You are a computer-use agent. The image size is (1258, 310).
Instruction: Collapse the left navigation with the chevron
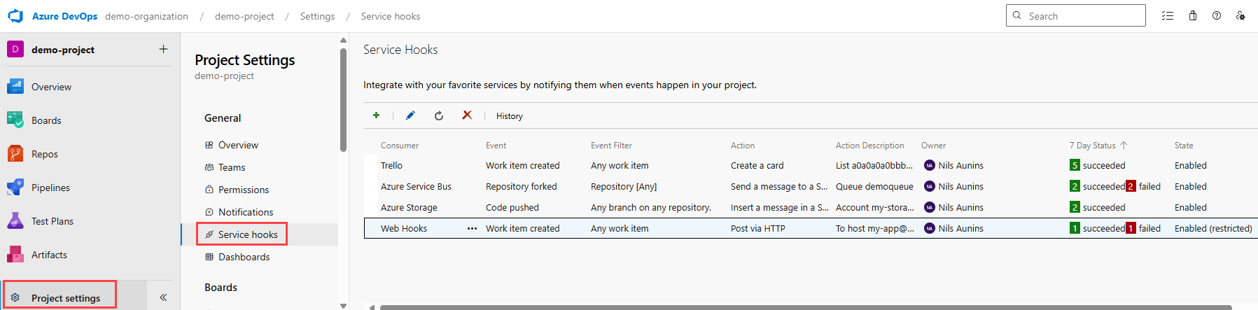(x=163, y=297)
